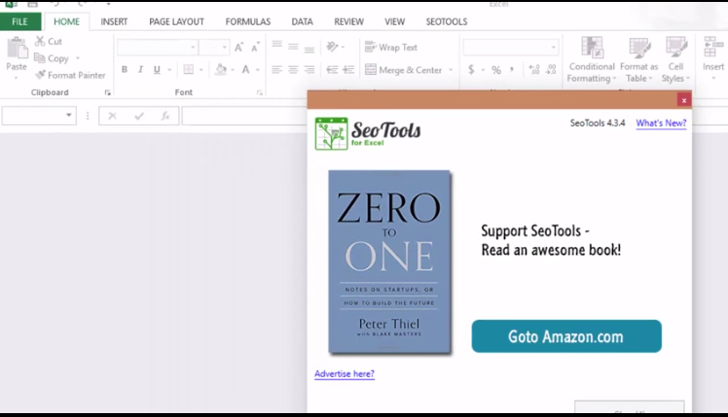Click the Zero to One book cover
Screen dimensions: 728x417
pos(389,261)
